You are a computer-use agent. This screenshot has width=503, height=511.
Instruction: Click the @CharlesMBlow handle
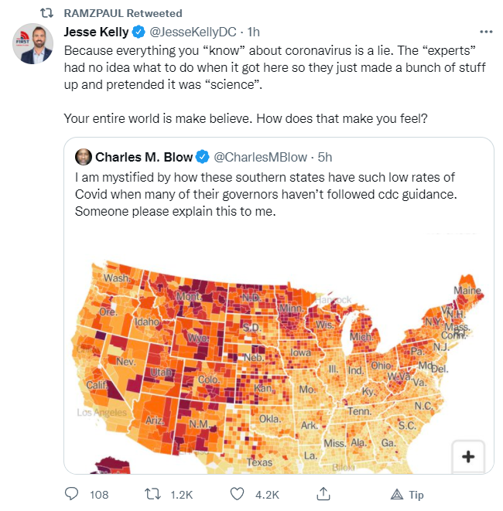click(x=260, y=157)
